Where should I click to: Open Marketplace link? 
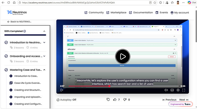(x=116, y=12)
